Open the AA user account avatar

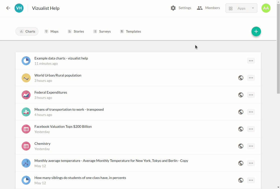point(266,8)
